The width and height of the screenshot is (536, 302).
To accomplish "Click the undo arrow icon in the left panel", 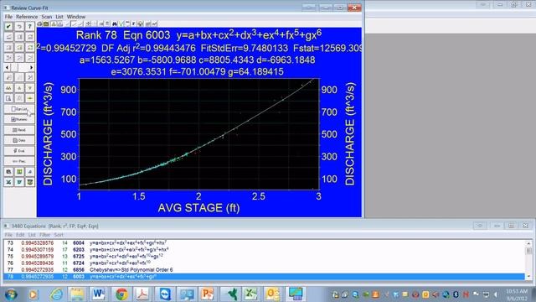I will click(x=19, y=26).
